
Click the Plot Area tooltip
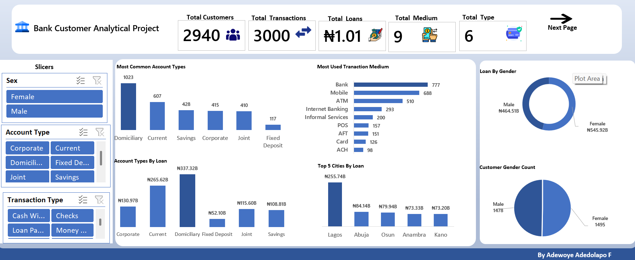(x=587, y=79)
